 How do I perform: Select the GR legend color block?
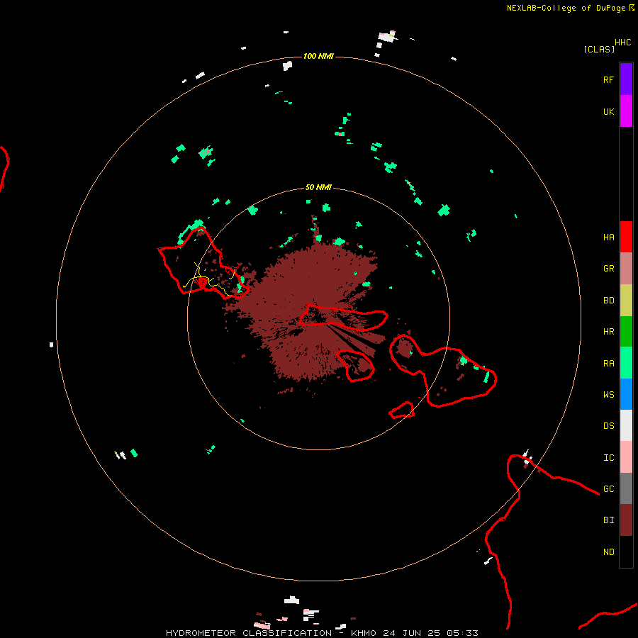[x=626, y=269]
